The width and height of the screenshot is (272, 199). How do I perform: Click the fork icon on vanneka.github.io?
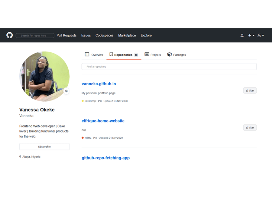99,101
